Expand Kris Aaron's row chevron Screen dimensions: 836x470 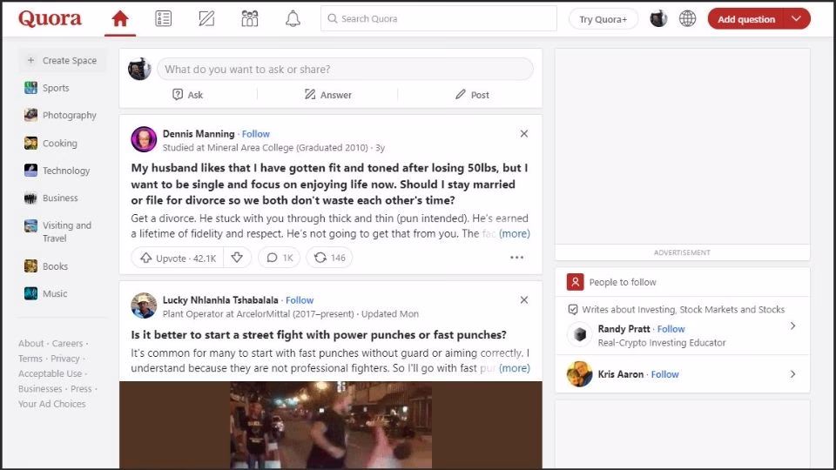tap(792, 374)
